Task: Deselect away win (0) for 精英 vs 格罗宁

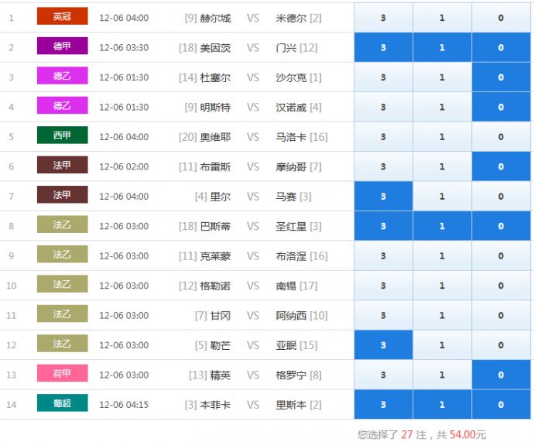Action: pyautogui.click(x=501, y=375)
